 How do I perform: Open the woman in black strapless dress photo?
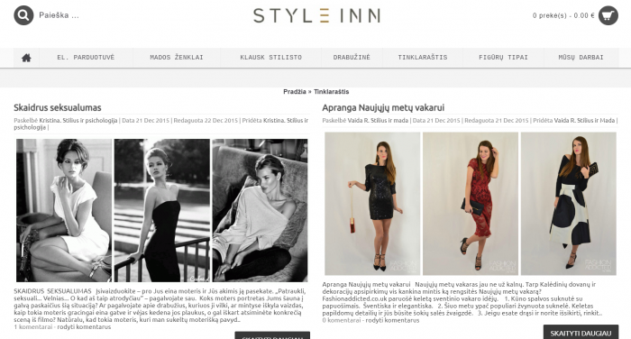(x=161, y=210)
